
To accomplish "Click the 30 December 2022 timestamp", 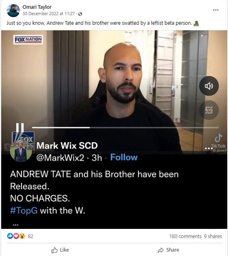I will pyautogui.click(x=49, y=14).
